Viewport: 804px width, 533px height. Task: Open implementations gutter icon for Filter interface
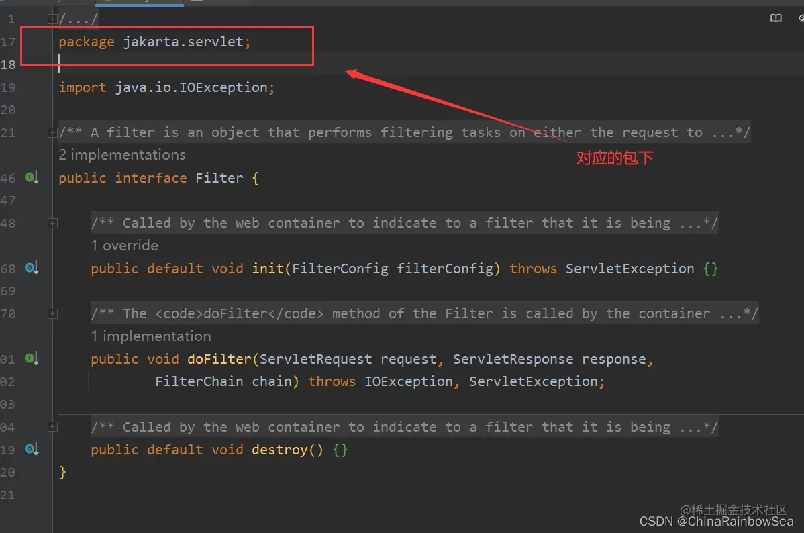pyautogui.click(x=32, y=177)
